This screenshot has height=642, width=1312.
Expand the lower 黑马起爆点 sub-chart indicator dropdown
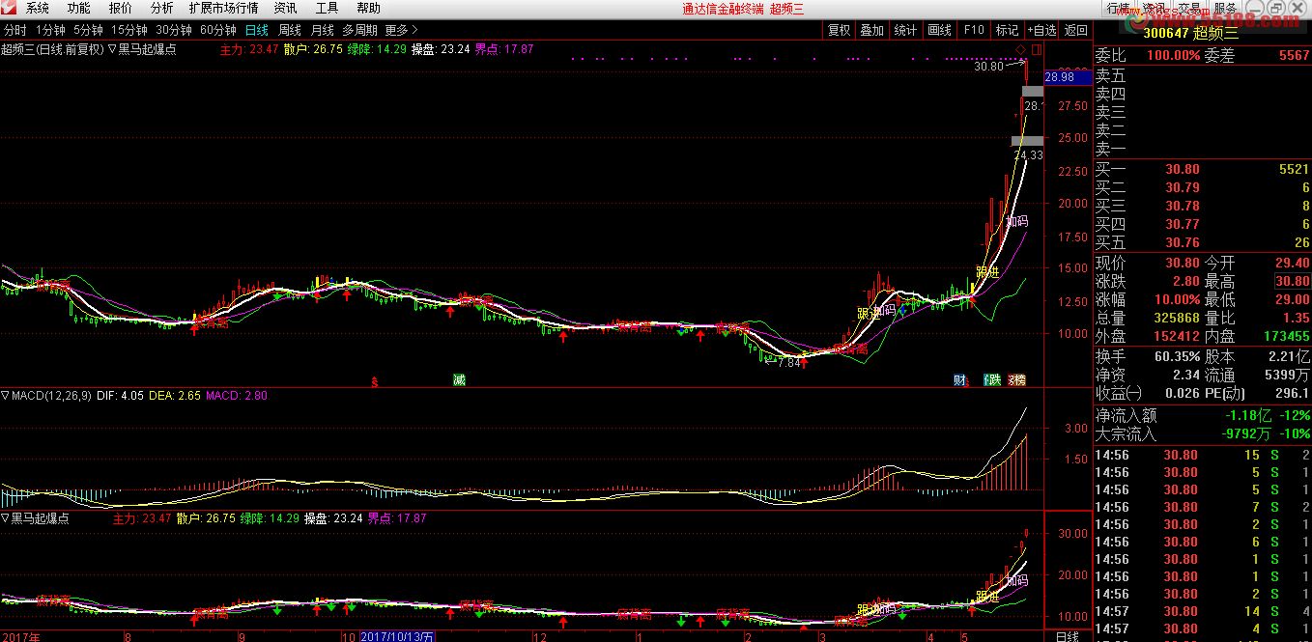5,518
